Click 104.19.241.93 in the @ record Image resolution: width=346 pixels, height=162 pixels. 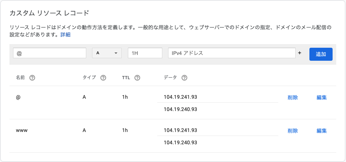pyautogui.click(x=180, y=97)
